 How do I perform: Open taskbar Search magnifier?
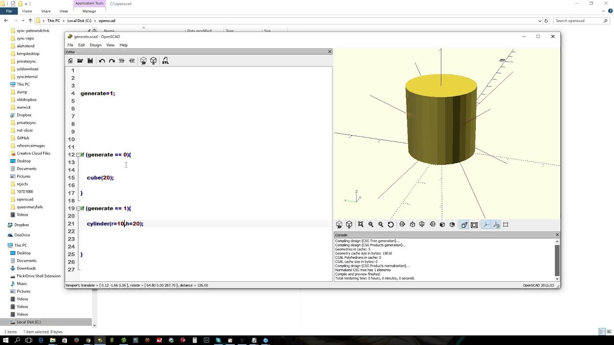pyautogui.click(x=17, y=340)
